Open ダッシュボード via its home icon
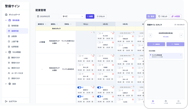Viewport: 188px width, 109px height. (6, 14)
